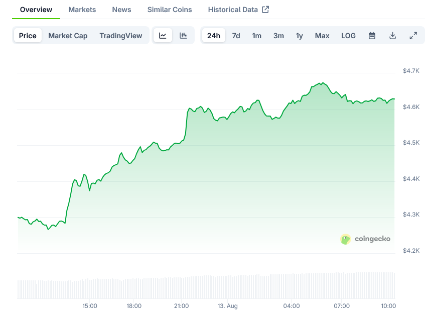Switch to candlestick chart icon
425x315 pixels.
[x=183, y=36]
